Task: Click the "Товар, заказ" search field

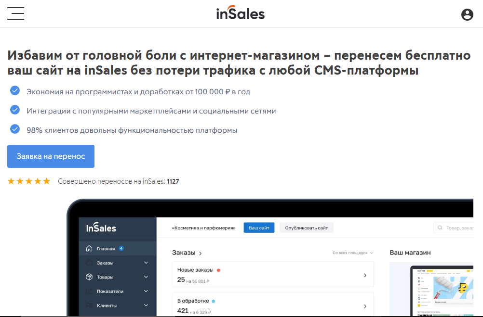Action: point(454,228)
